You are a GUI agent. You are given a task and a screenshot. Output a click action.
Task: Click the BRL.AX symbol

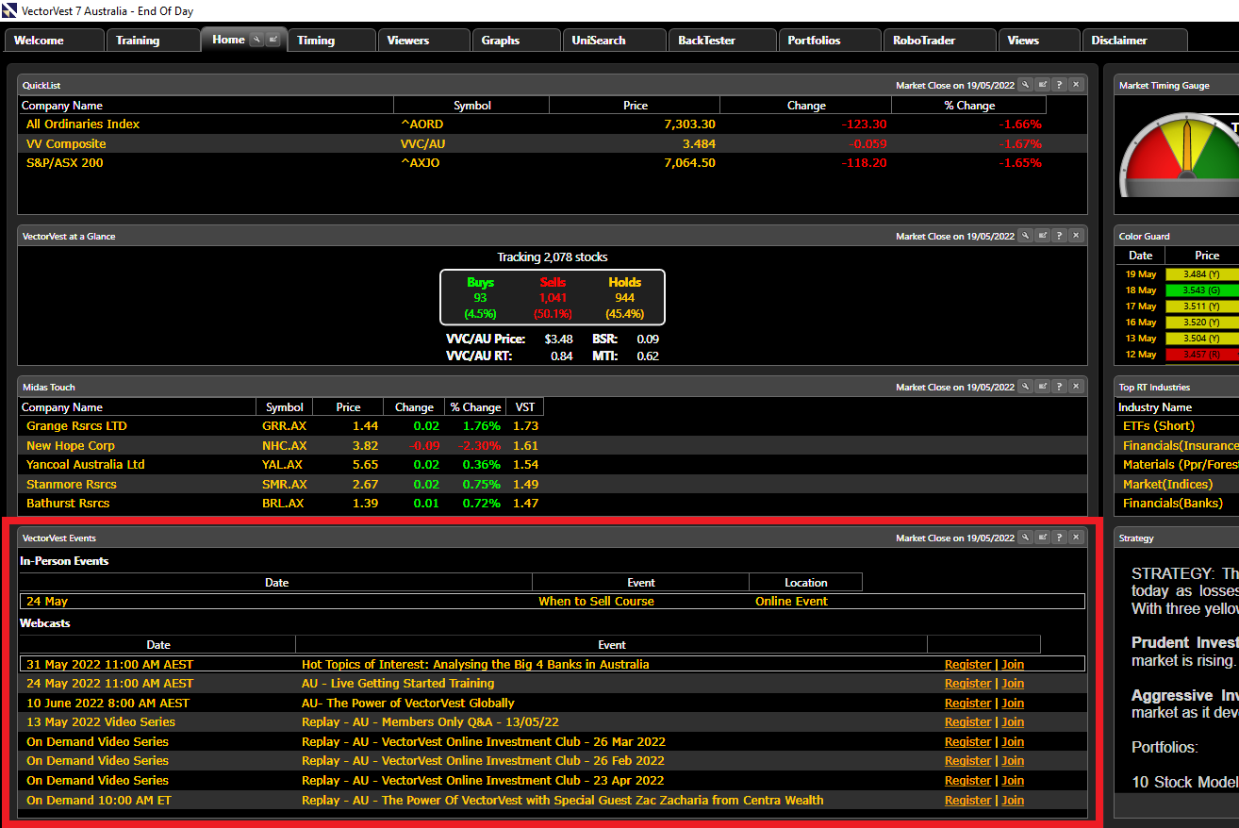click(283, 504)
